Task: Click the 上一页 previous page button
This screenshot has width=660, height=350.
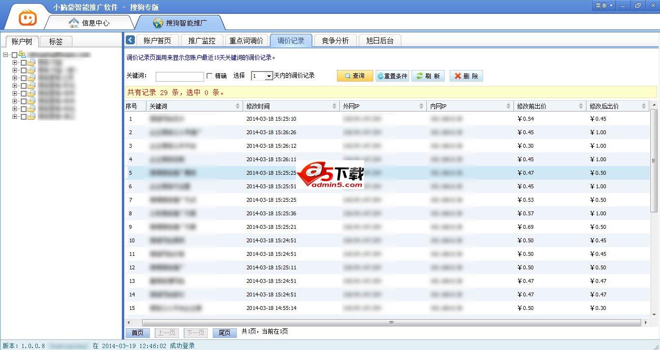Action: [167, 333]
